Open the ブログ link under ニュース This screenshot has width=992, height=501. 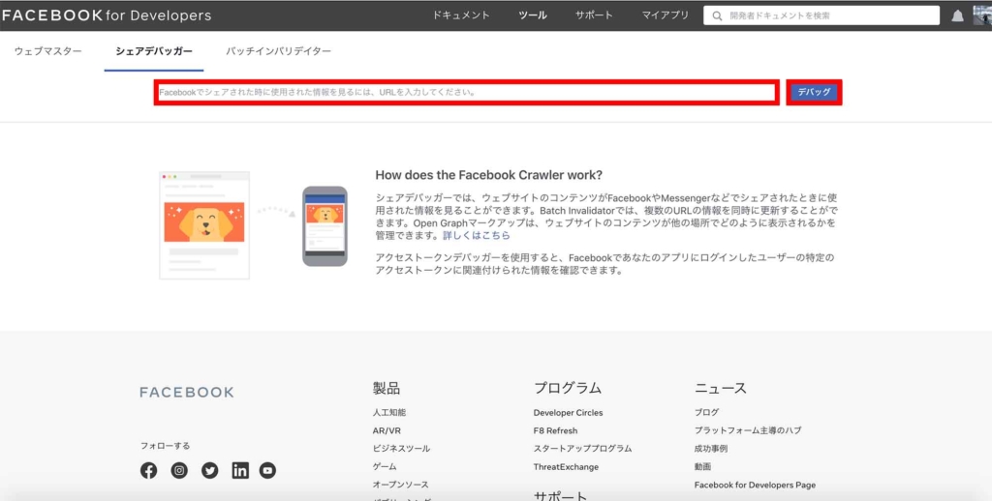click(x=706, y=413)
